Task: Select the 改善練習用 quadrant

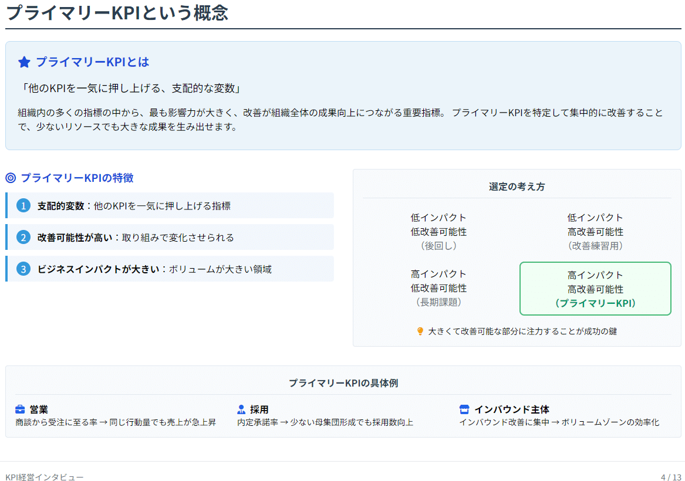Action: [x=595, y=232]
